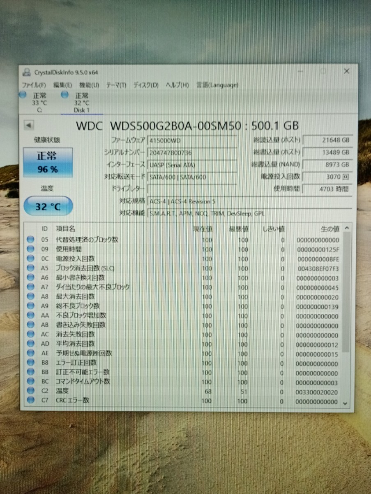Click the blue indicator beside 電源投入回数
Image resolution: width=371 pixels, height=494 pixels.
point(30,259)
